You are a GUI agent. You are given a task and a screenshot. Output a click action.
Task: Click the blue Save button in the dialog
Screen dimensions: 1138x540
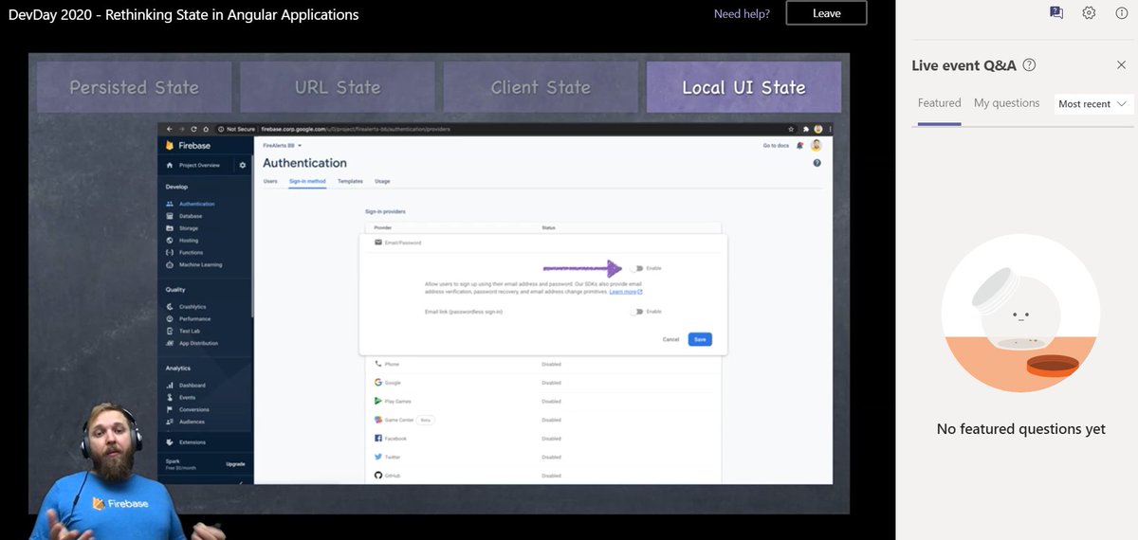700,339
